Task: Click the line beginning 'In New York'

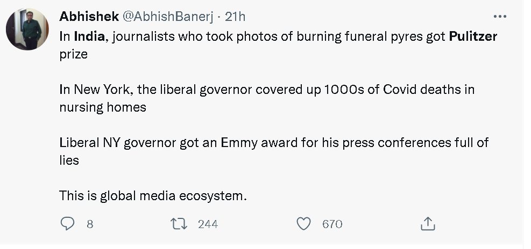Action: tap(267, 89)
